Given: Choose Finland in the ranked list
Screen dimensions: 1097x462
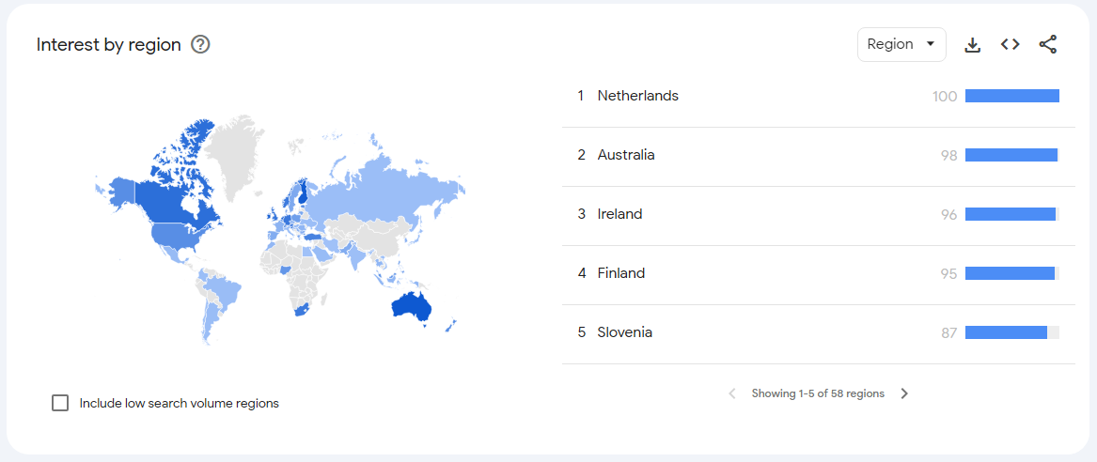Looking at the screenshot, I should (x=621, y=273).
